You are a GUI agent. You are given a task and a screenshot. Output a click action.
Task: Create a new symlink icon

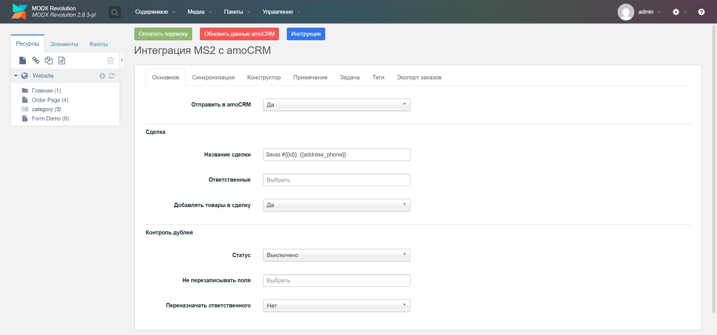pos(49,60)
